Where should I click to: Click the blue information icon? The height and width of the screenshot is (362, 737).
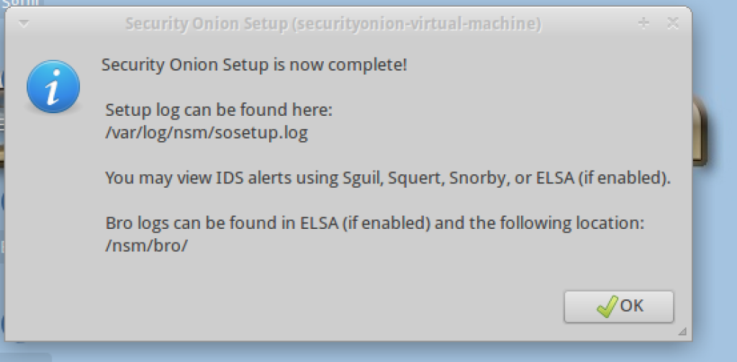coord(52,87)
